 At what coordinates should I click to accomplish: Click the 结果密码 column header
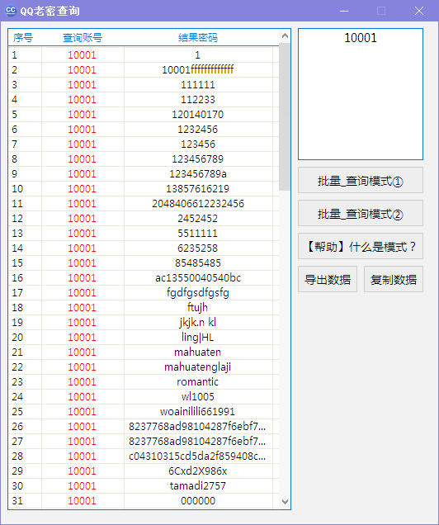[x=198, y=37]
